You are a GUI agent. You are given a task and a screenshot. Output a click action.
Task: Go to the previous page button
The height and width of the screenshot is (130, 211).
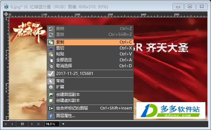tap(12, 124)
